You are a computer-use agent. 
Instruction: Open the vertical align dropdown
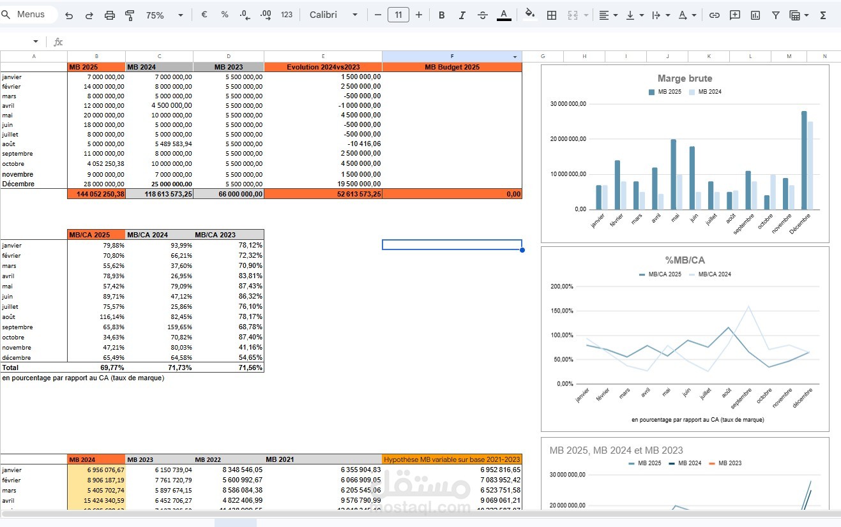(634, 15)
